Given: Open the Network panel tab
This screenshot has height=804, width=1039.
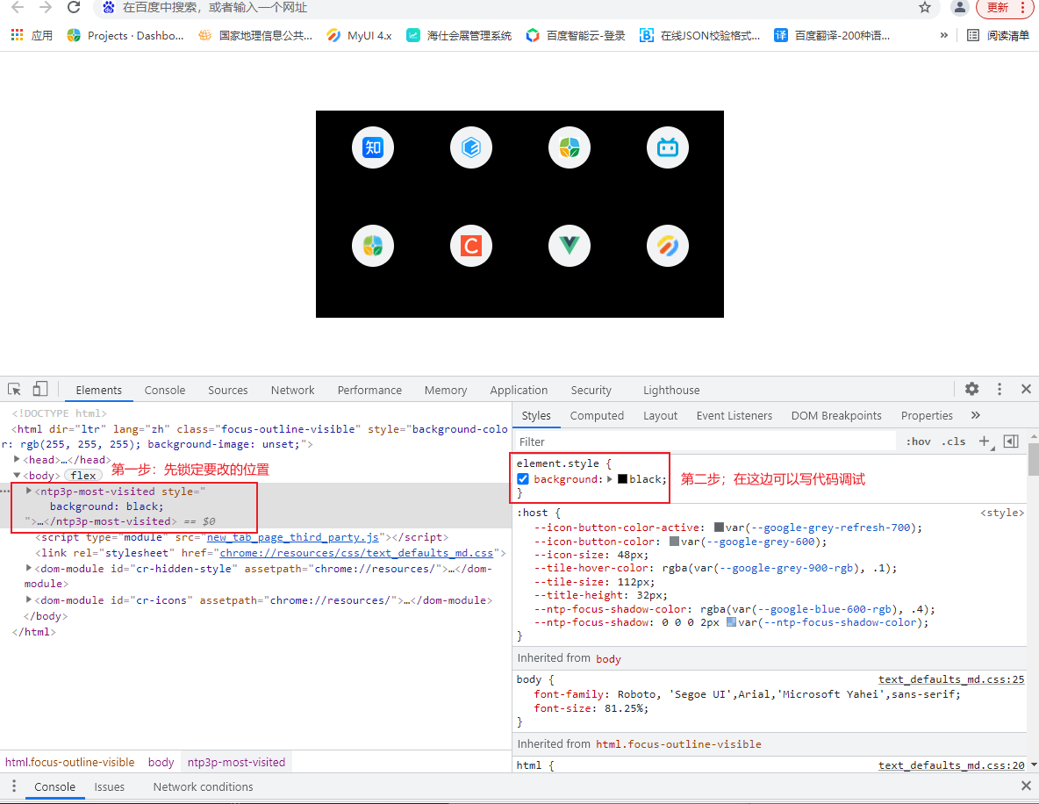Looking at the screenshot, I should tap(292, 389).
